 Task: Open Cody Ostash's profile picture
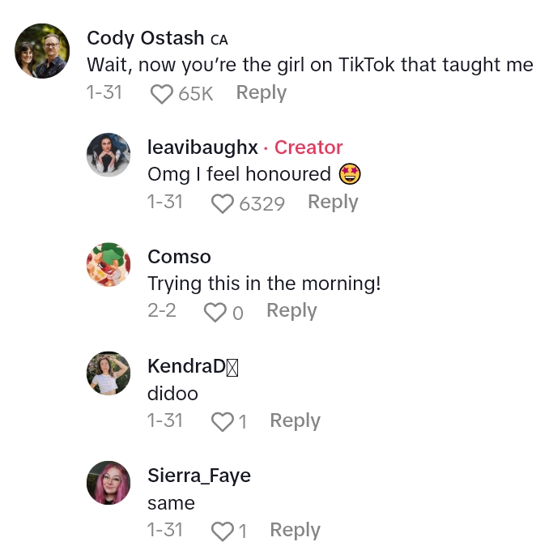pos(42,51)
